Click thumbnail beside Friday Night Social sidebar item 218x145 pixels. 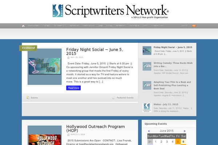[147, 50]
